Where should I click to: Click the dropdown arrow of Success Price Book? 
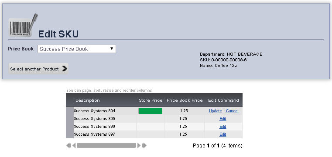[x=112, y=49]
